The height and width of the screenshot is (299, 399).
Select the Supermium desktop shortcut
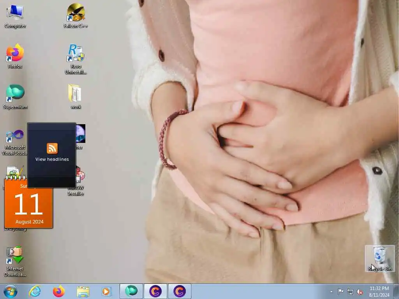15,97
